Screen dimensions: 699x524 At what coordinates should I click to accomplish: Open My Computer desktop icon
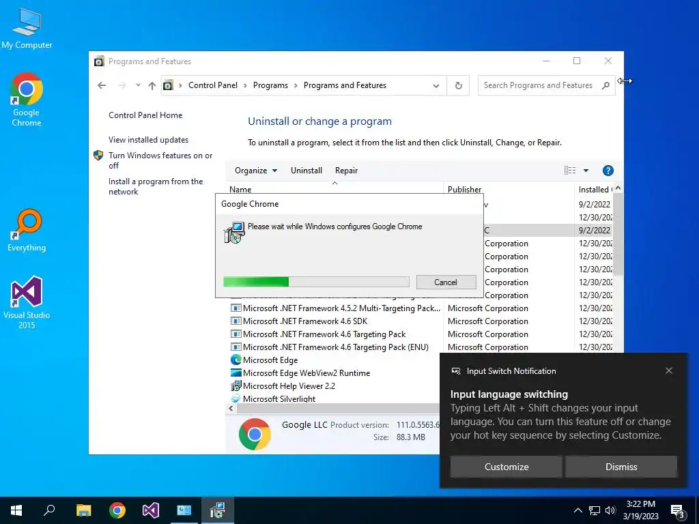(27, 29)
